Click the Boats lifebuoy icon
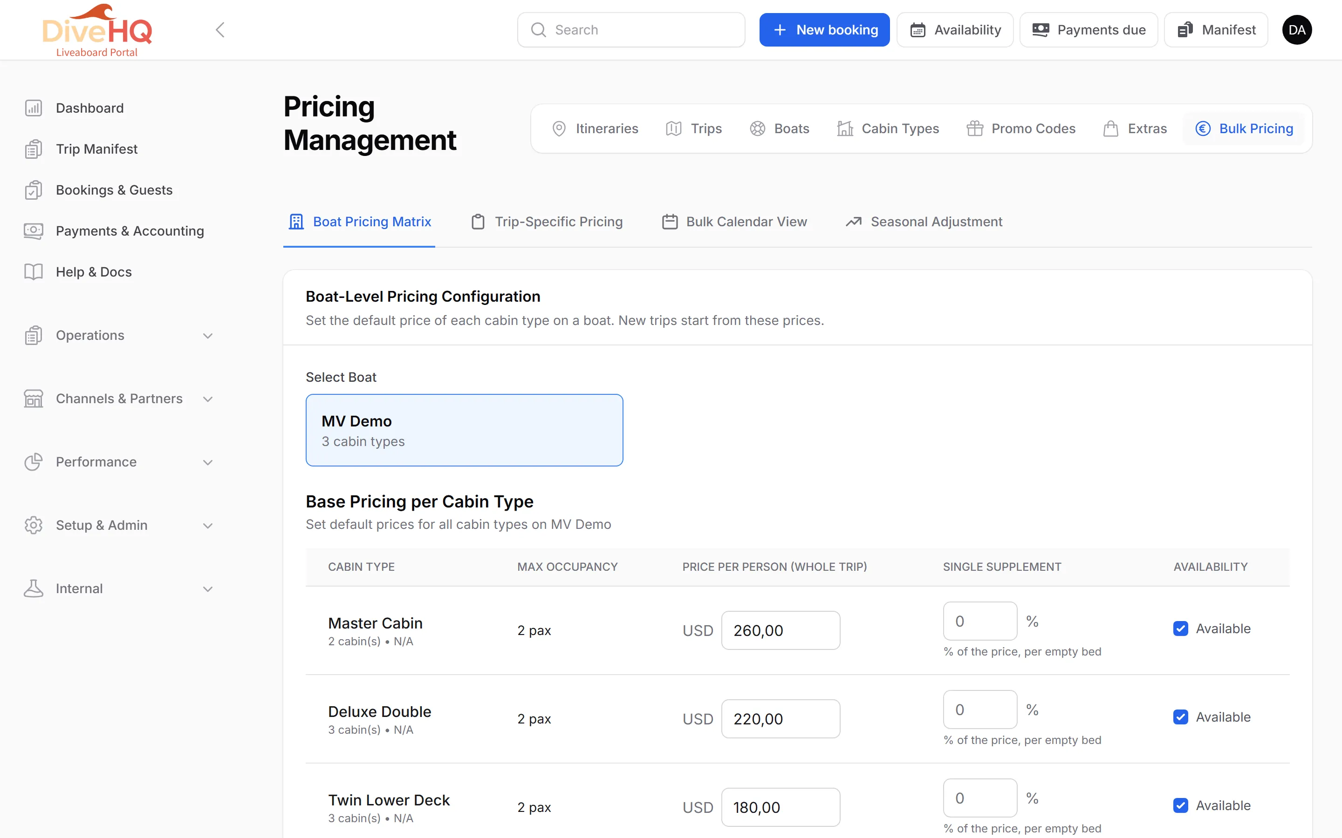This screenshot has height=838, width=1342. click(758, 128)
